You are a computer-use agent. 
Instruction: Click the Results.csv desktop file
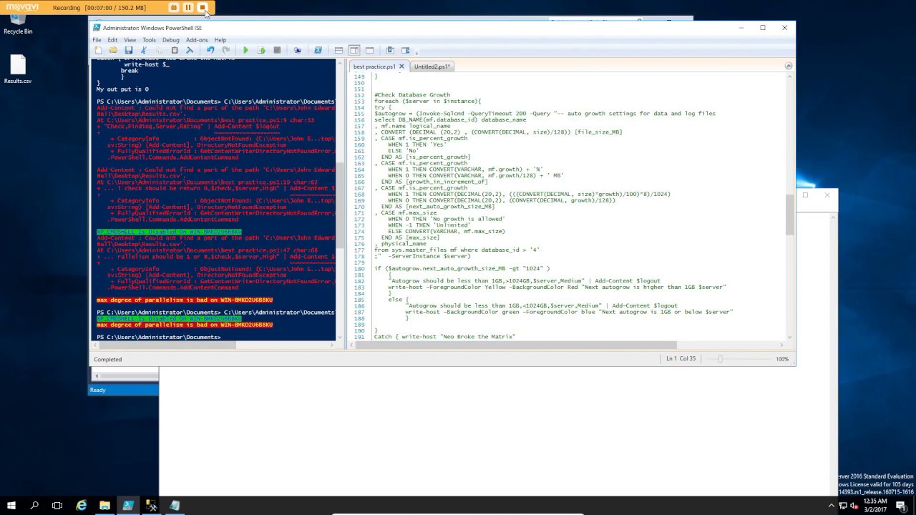pos(18,69)
